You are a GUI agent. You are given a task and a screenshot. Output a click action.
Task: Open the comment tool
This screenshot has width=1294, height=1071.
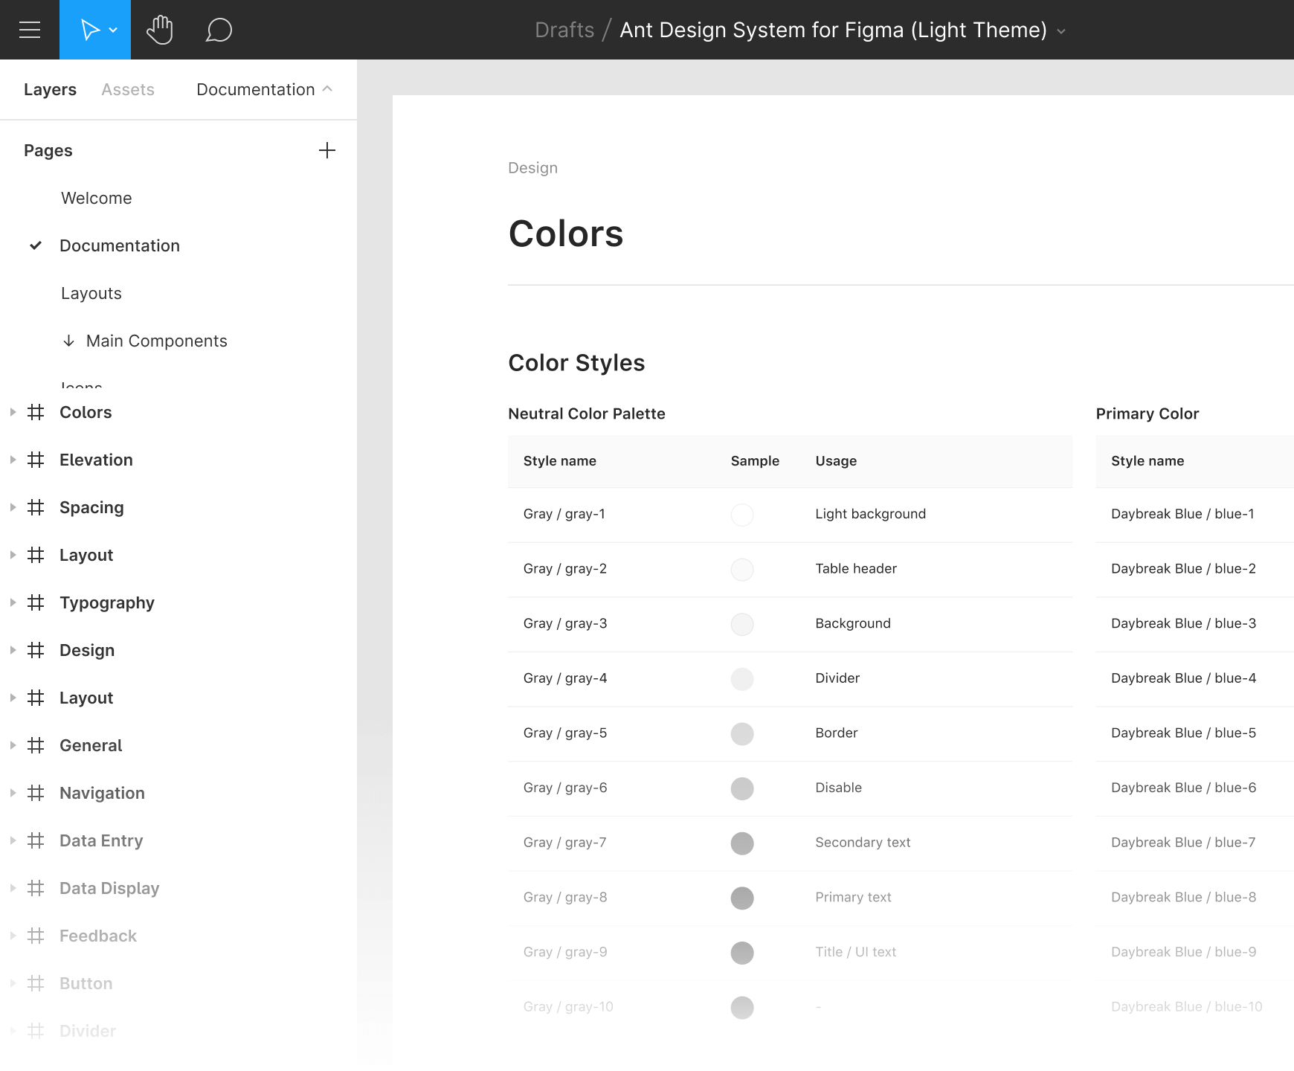(218, 30)
